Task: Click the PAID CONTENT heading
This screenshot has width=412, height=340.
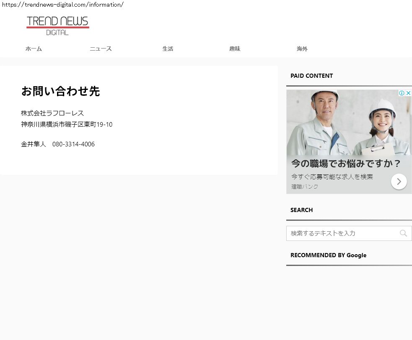Action: coord(312,76)
